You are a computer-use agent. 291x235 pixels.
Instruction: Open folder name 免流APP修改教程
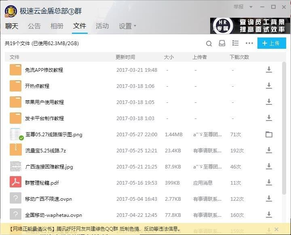[x=44, y=70]
